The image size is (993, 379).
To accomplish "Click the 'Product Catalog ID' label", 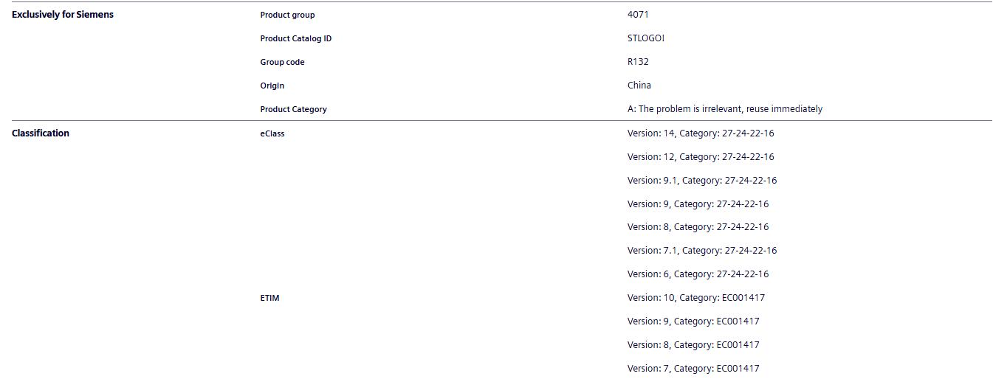I will click(x=295, y=38).
